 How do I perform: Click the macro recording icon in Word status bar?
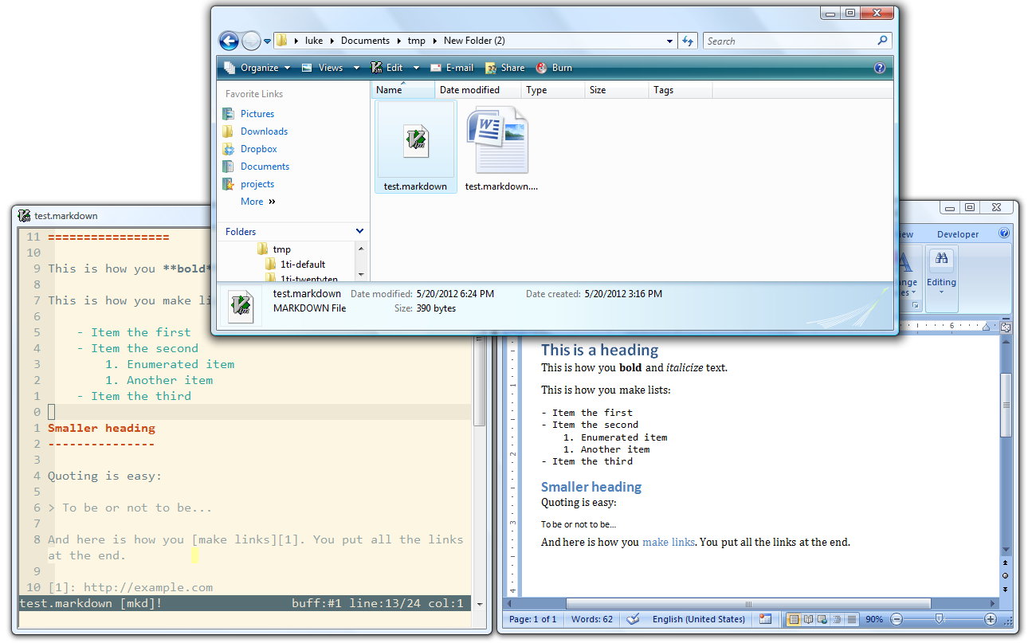tap(765, 619)
